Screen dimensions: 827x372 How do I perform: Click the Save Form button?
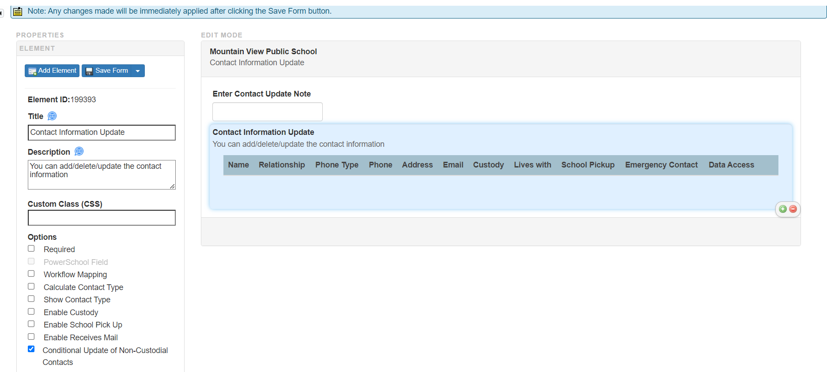tap(107, 71)
